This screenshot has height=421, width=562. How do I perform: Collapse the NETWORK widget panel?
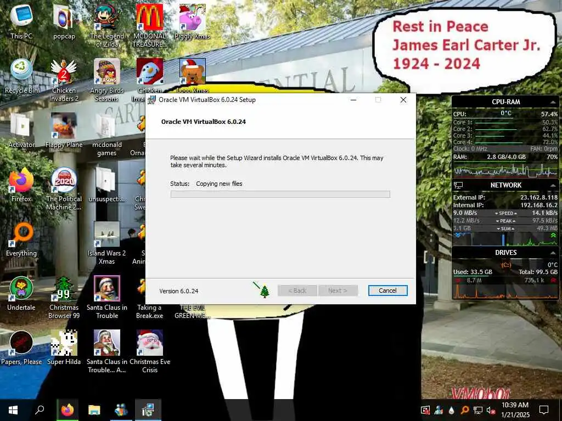pos(553,185)
